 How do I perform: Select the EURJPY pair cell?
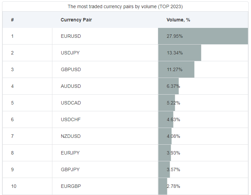(70, 153)
